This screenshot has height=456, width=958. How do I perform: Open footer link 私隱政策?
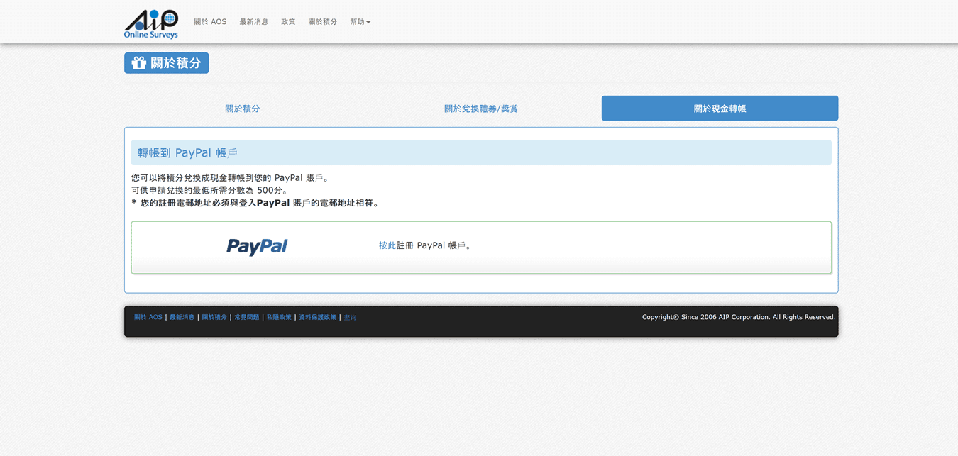[x=279, y=317]
